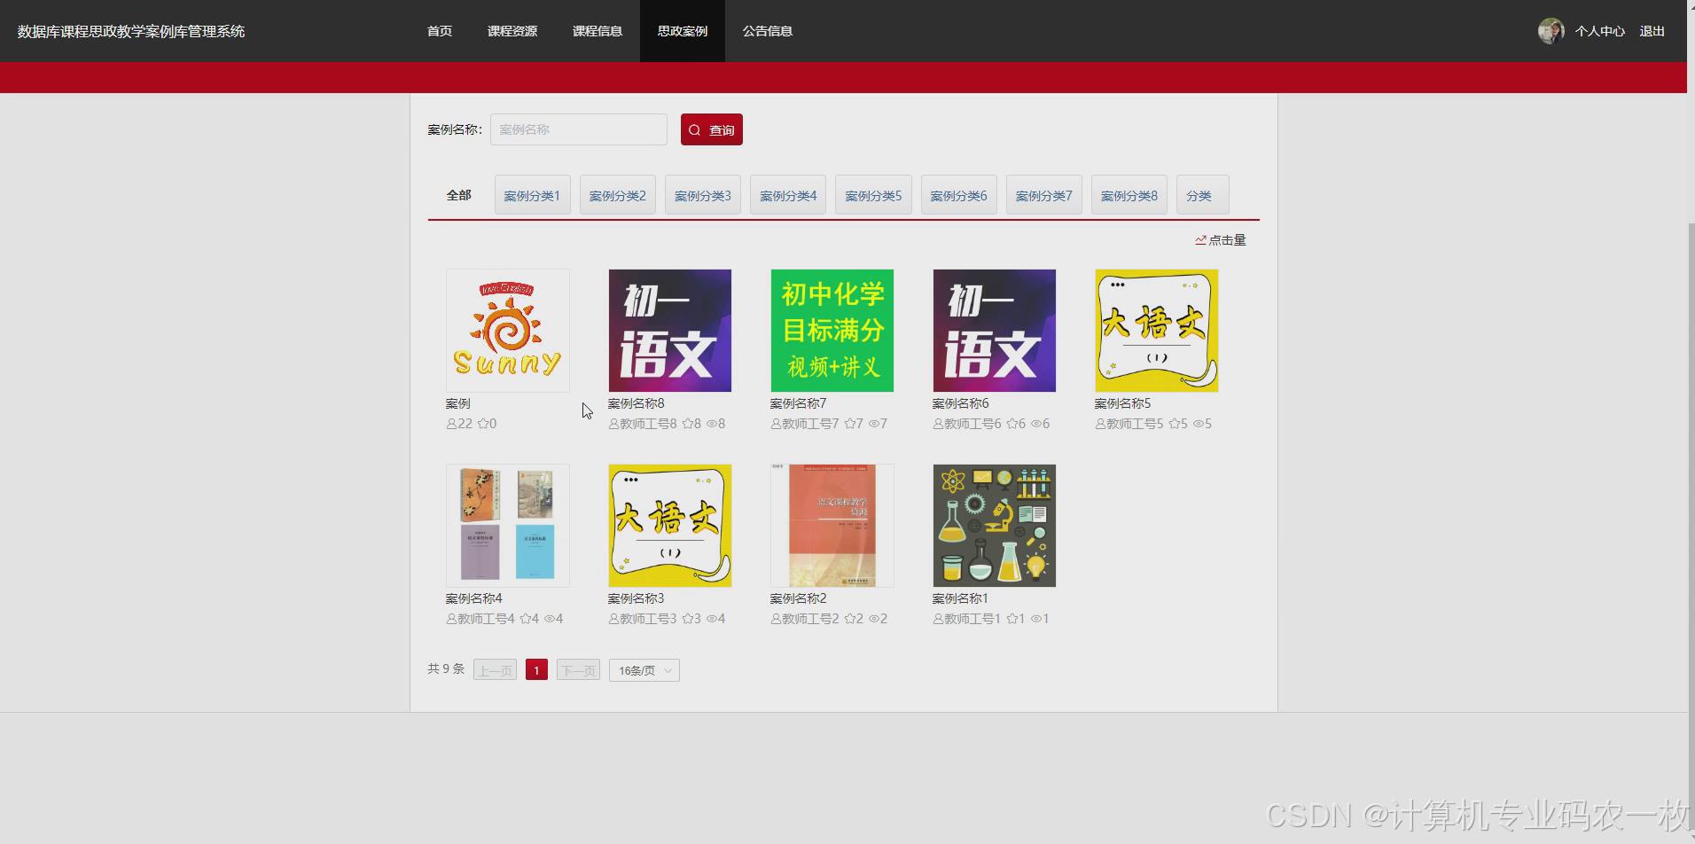This screenshot has height=844, width=1695.
Task: Click the 点击量 trend-line sort icon
Action: pos(1199,239)
